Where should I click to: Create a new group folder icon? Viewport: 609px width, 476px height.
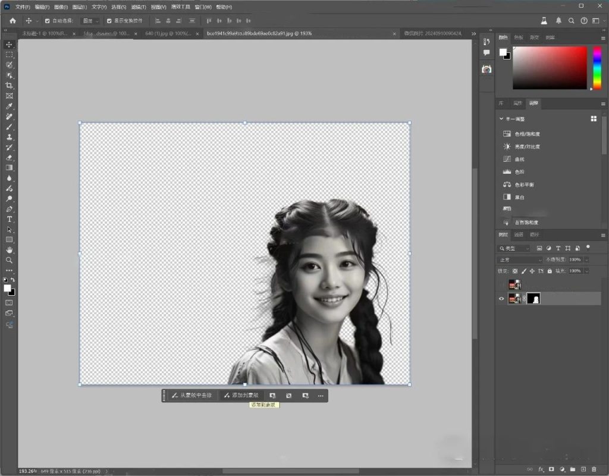(573, 469)
